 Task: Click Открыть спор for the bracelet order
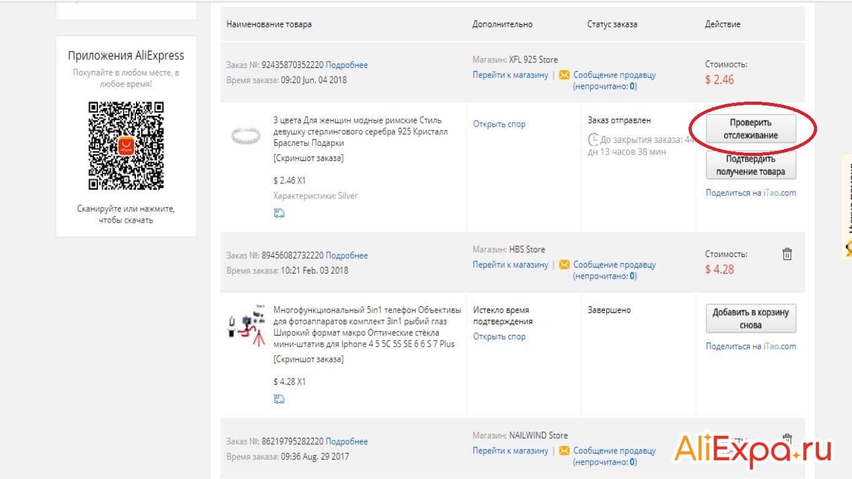point(499,124)
